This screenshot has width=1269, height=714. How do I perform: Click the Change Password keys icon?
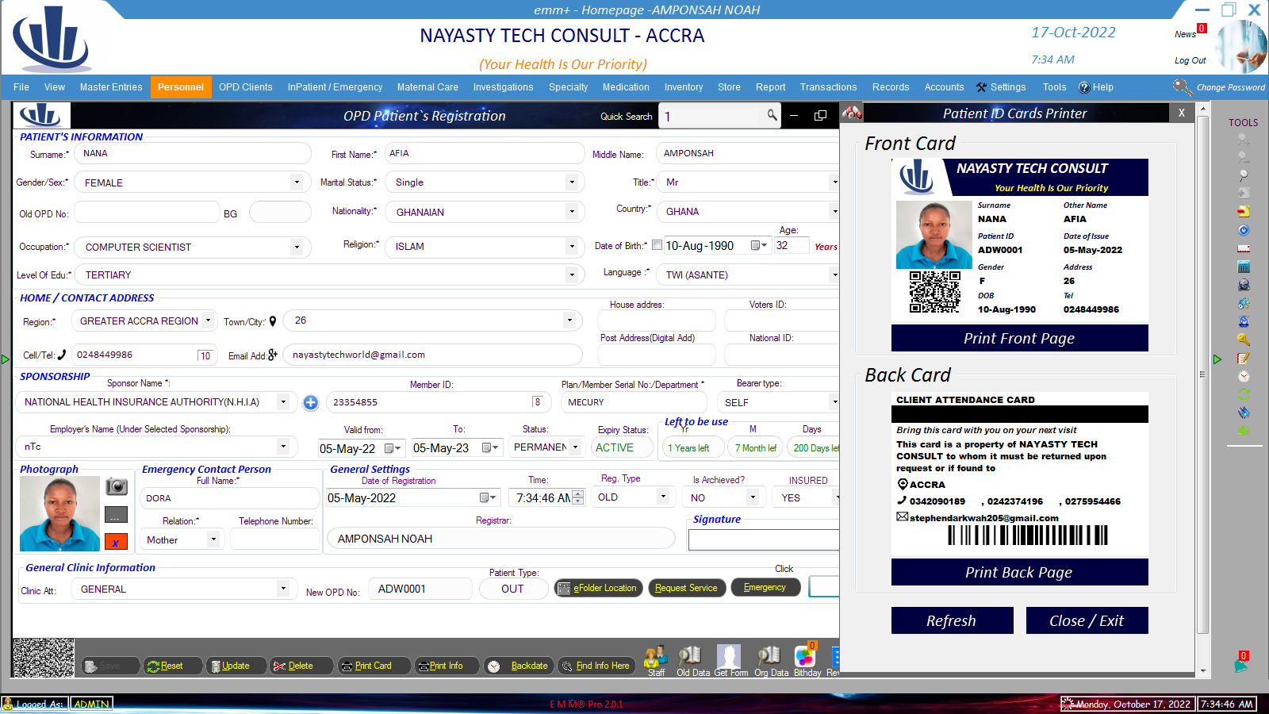[1183, 87]
